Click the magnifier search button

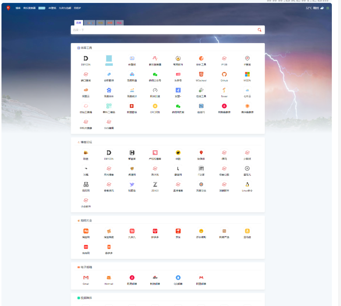(x=260, y=30)
